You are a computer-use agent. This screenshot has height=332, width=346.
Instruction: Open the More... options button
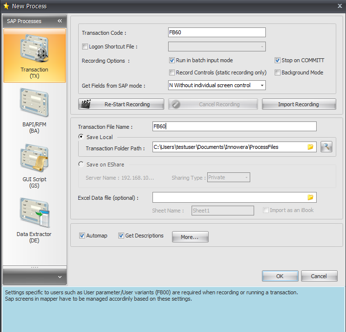[x=190, y=237]
